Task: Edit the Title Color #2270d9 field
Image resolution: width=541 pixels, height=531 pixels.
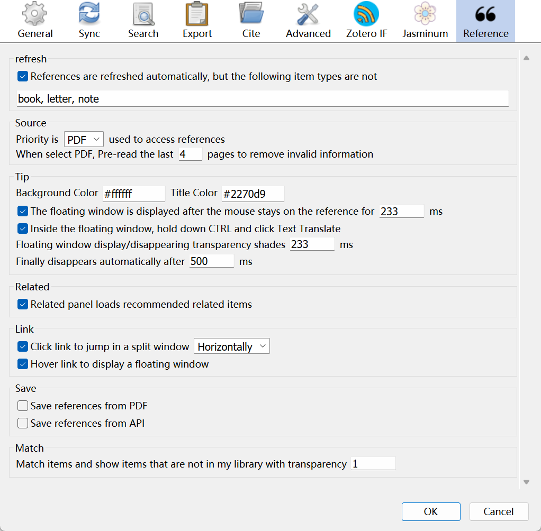Action: coord(253,194)
